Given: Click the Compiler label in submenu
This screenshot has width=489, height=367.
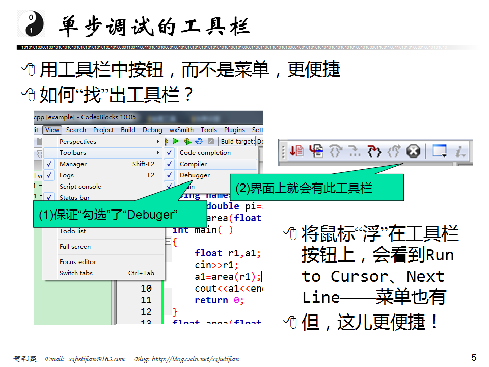Looking at the screenshot, I should pos(193,164).
